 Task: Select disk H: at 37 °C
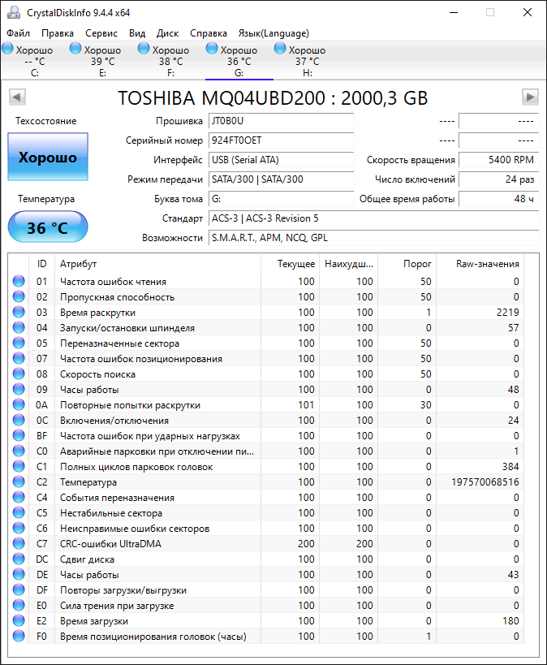(308, 61)
